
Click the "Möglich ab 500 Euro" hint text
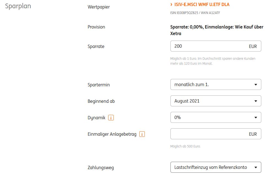(x=185, y=146)
